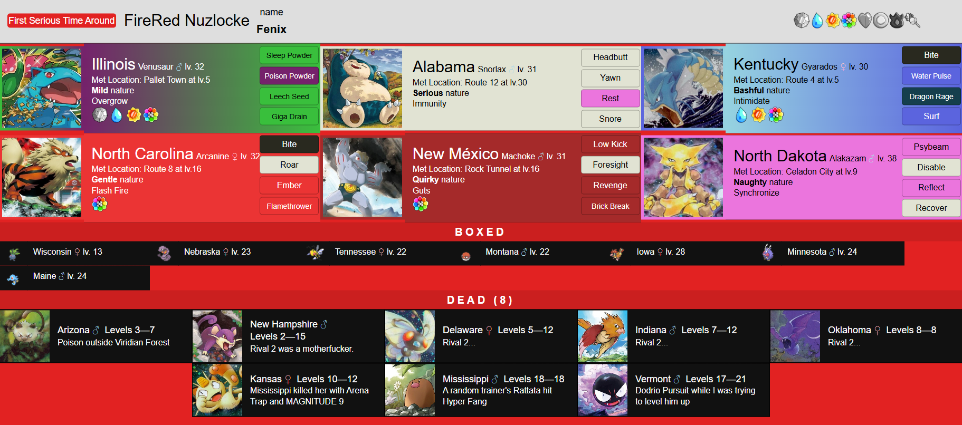The height and width of the screenshot is (425, 962).
Task: Click Alabama's Yawn move
Action: click(x=610, y=78)
